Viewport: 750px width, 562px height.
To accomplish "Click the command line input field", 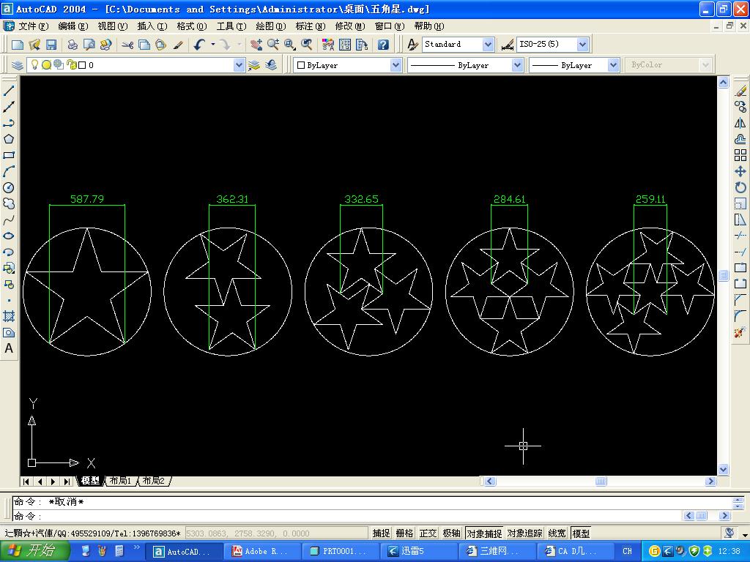I will 347,516.
